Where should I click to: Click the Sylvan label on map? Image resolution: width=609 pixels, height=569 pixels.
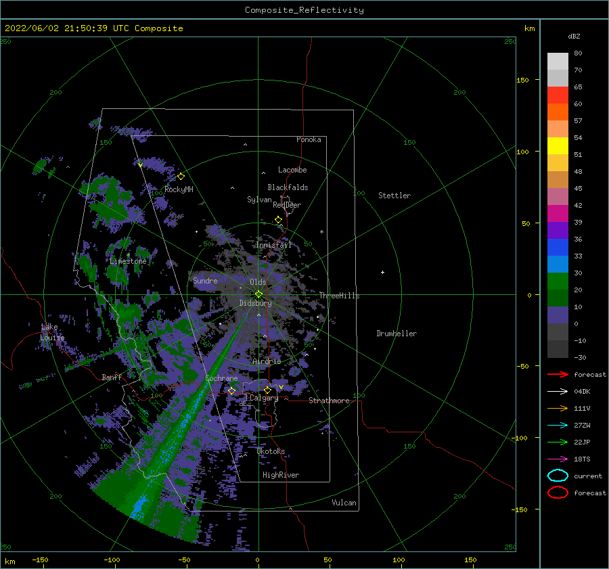259,200
